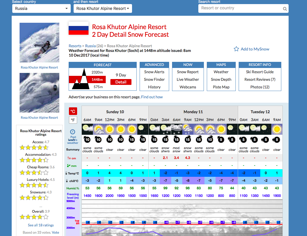Open Snow Finder
The image size is (307, 236).
pos(154,79)
